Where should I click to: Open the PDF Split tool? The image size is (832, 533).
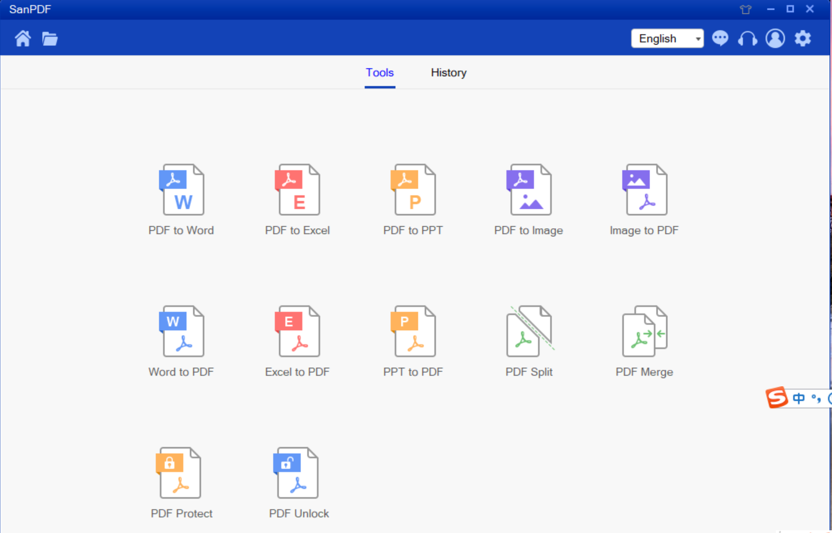click(529, 340)
